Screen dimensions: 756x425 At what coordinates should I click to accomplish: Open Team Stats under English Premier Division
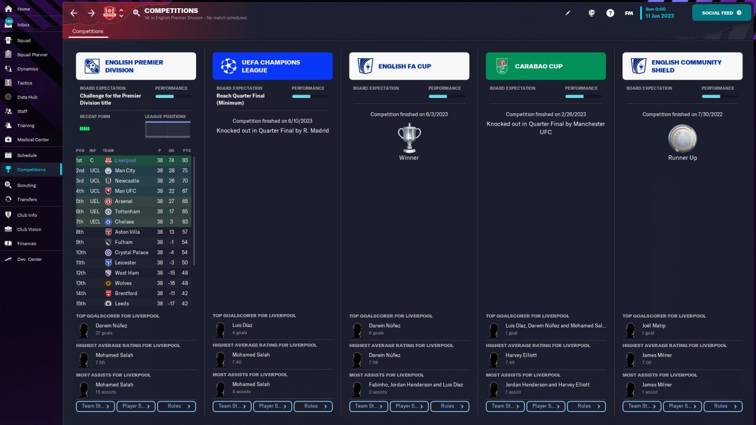pyautogui.click(x=96, y=406)
